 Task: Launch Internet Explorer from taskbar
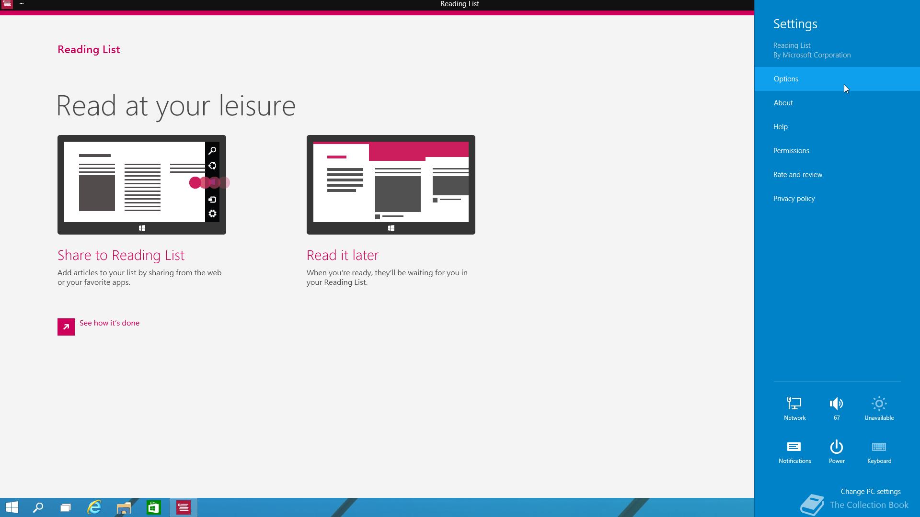[x=94, y=507]
